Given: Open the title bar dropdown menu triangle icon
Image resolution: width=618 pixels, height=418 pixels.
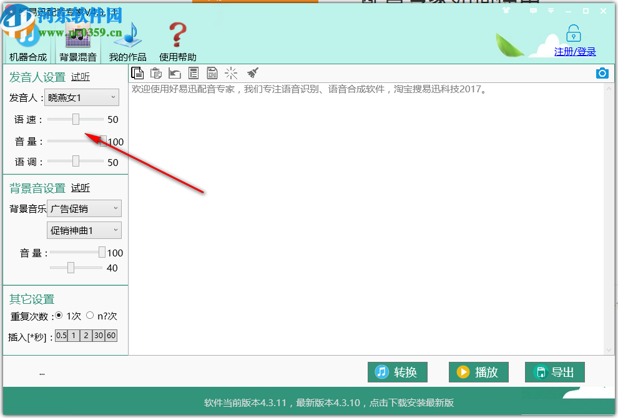Looking at the screenshot, I should (x=551, y=11).
